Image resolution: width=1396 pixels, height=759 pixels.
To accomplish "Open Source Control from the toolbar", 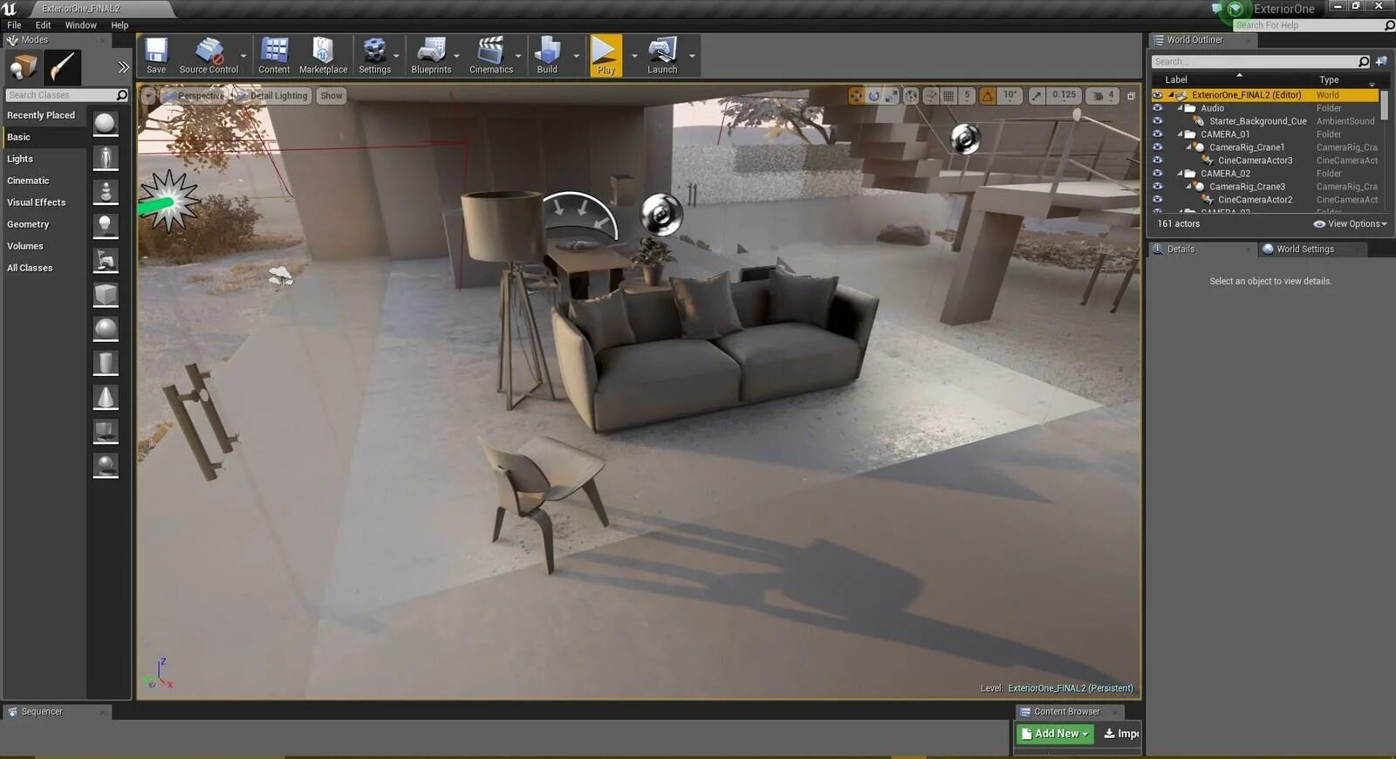I will click(x=209, y=56).
